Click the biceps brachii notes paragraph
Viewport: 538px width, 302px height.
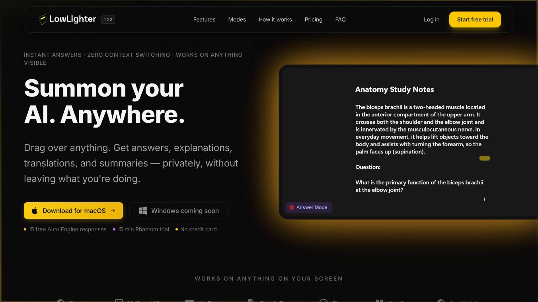(422, 130)
